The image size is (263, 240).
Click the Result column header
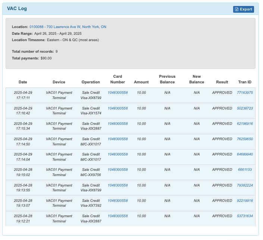click(222, 82)
